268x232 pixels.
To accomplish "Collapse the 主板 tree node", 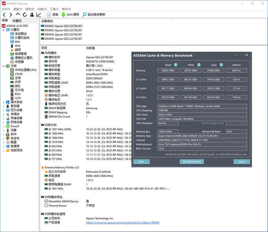I will point(3,66).
